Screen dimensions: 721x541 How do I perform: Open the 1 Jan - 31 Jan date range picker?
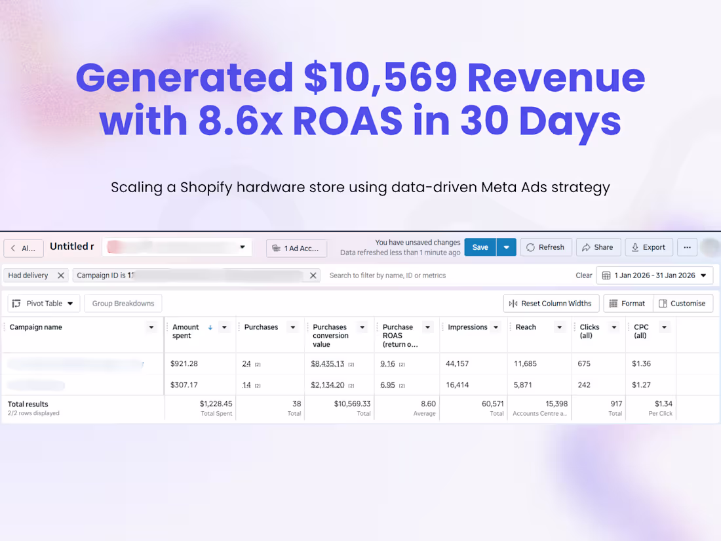click(654, 275)
